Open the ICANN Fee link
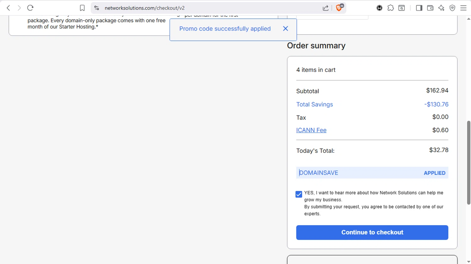471x264 pixels. 311,130
